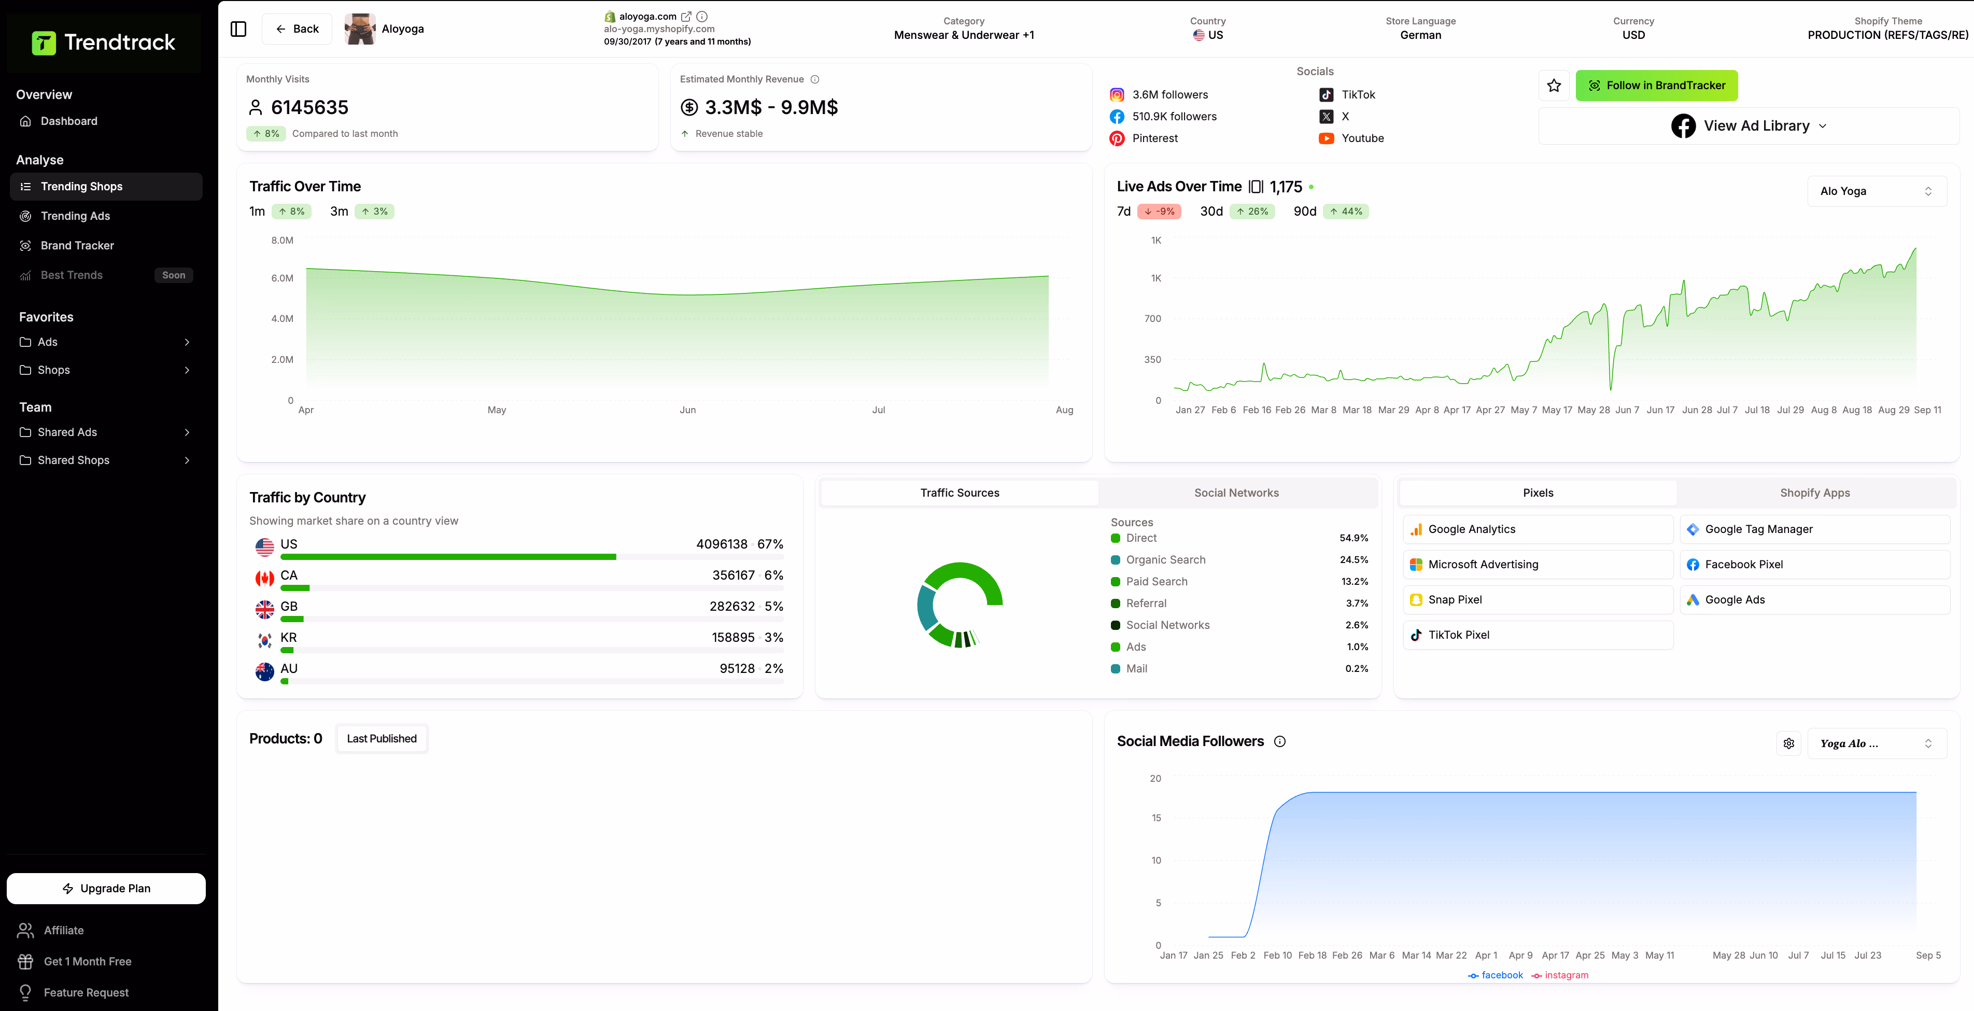Click the disabled Best Trends item
The height and width of the screenshot is (1011, 1974).
coord(106,275)
